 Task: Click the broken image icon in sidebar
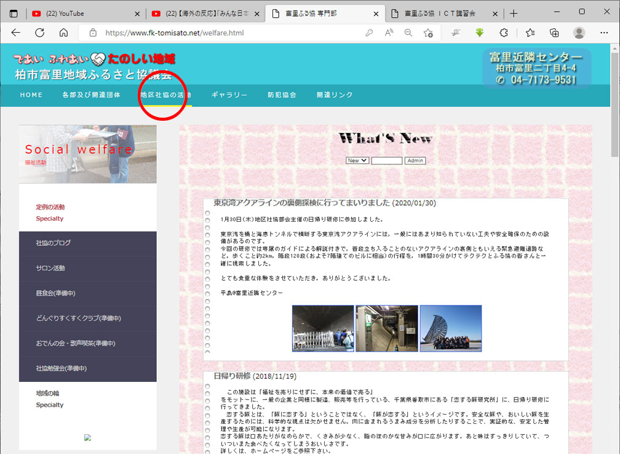click(x=88, y=437)
